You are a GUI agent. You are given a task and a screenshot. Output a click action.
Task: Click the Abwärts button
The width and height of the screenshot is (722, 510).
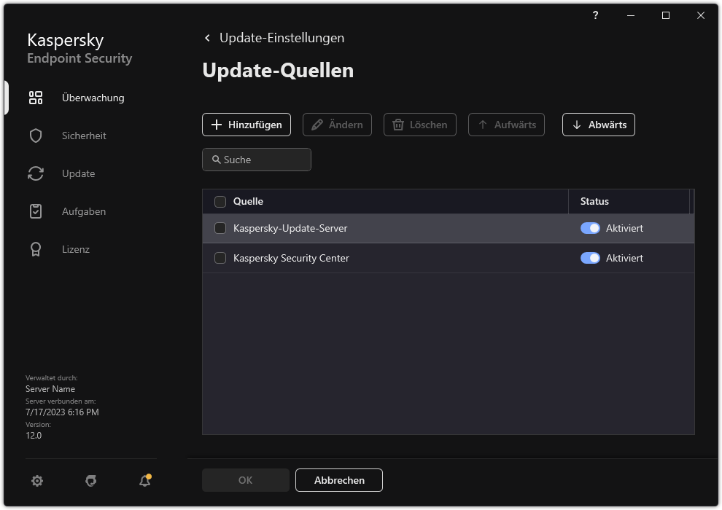(x=599, y=125)
